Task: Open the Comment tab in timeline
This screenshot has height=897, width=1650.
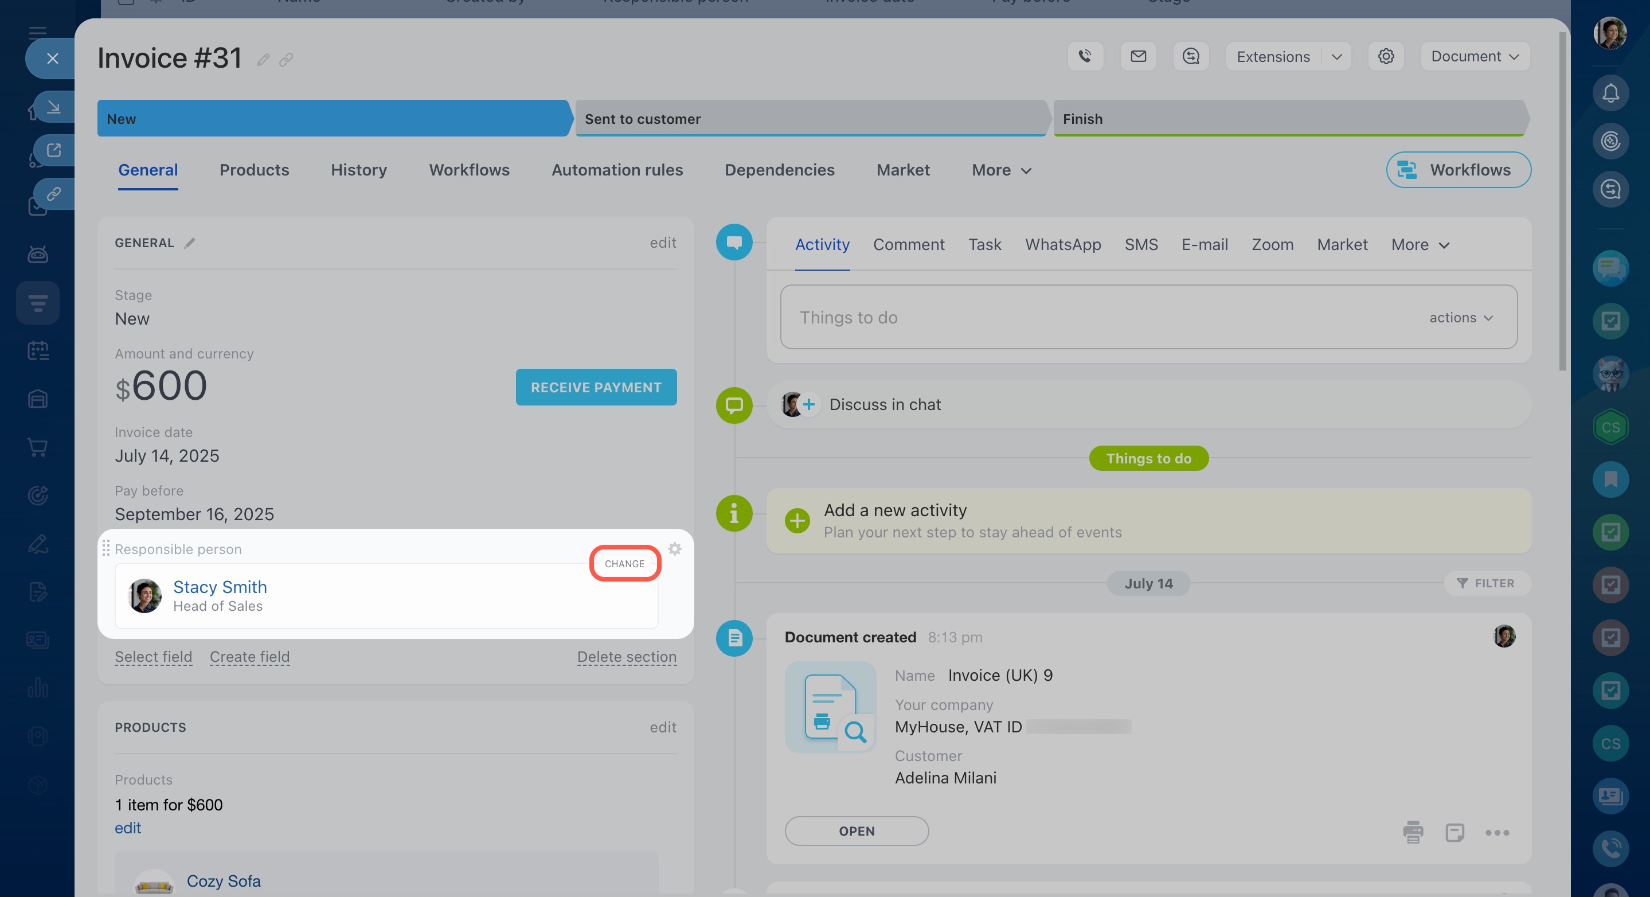Action: (908, 245)
